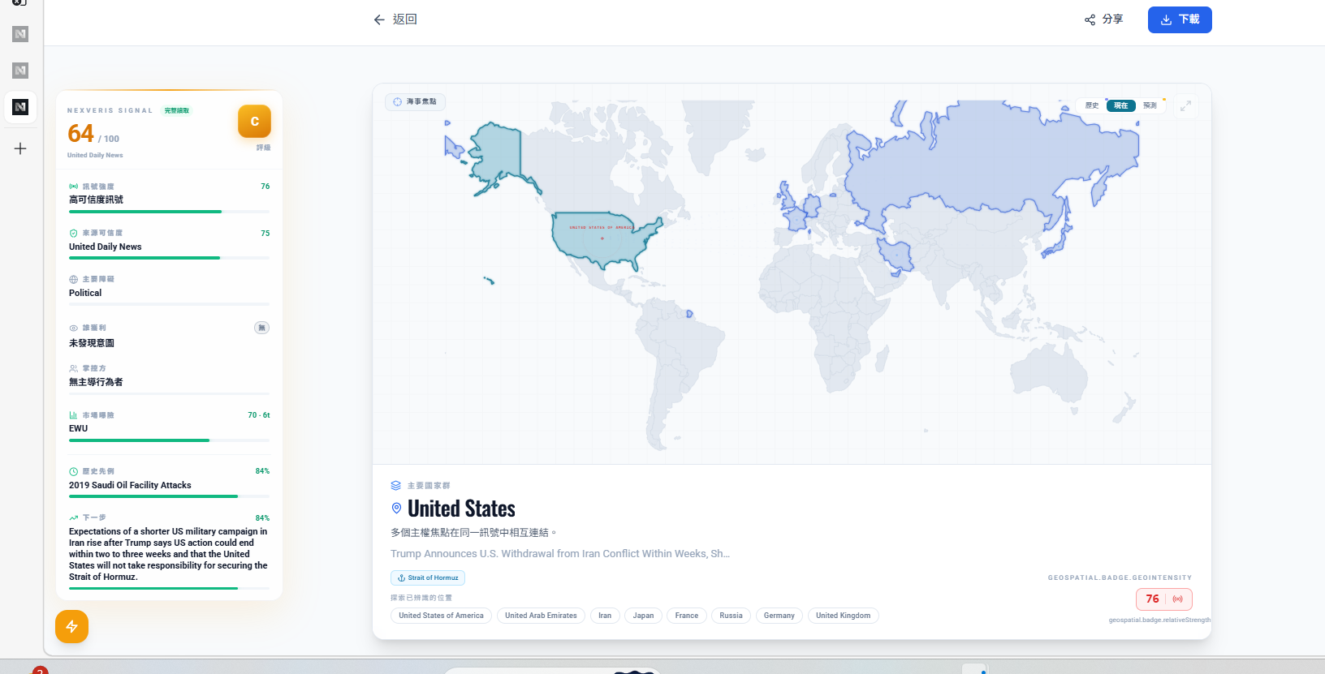Expand the 2019 Saudi Oil Facility Attacks precedent
The height and width of the screenshot is (674, 1325).
pyautogui.click(x=130, y=485)
